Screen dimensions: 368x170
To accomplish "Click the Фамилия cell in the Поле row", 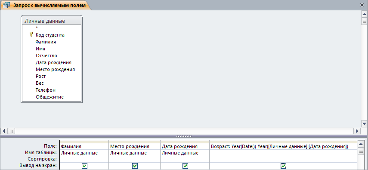I will (84, 146).
